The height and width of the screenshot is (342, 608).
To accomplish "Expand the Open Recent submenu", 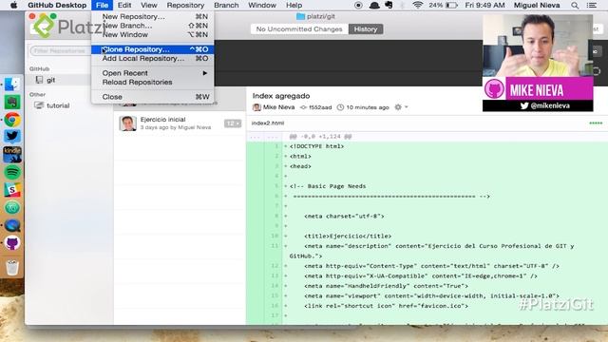I will click(x=152, y=73).
